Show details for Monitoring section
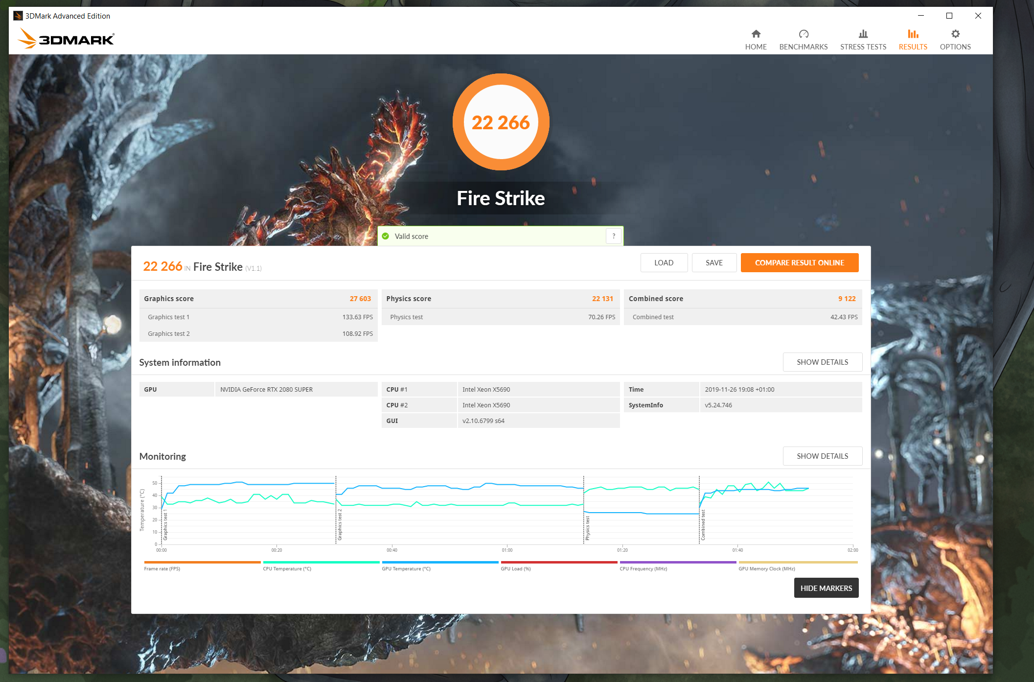 click(822, 456)
